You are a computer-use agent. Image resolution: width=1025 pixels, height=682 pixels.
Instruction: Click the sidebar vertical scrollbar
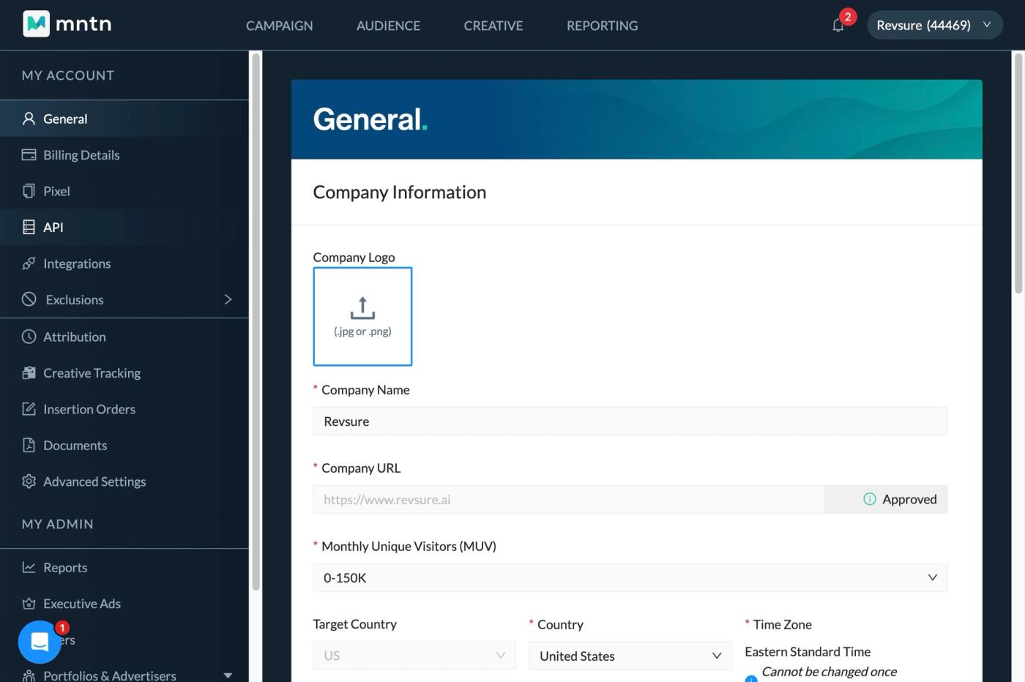point(256,322)
